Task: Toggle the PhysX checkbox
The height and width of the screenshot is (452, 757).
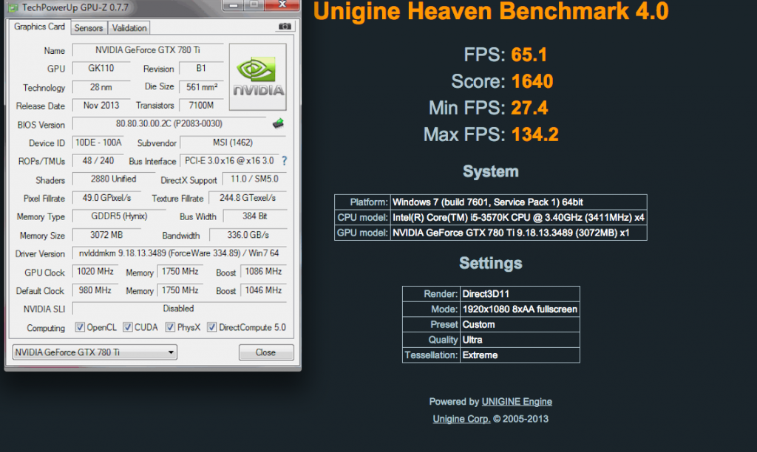Action: (x=171, y=327)
